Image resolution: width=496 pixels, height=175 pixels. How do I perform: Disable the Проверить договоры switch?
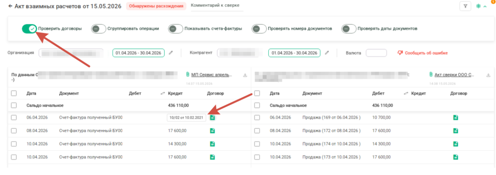(29, 29)
